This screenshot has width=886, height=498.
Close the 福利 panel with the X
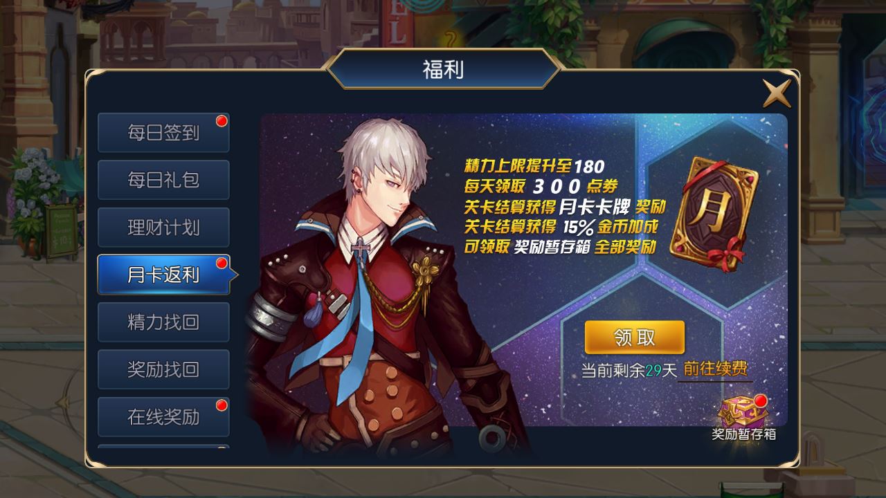click(777, 93)
